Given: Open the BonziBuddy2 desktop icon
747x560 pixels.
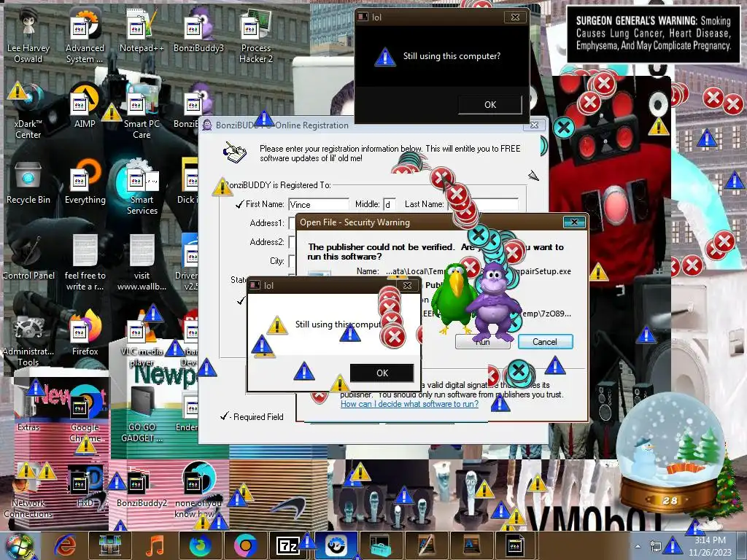Looking at the screenshot, I should (x=142, y=485).
